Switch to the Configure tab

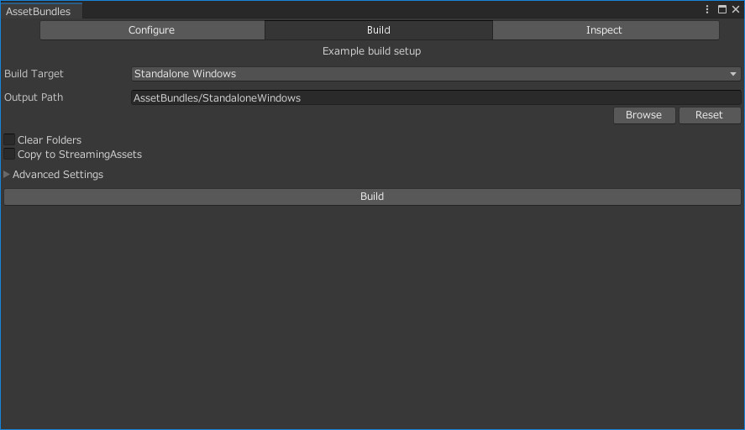(x=152, y=30)
